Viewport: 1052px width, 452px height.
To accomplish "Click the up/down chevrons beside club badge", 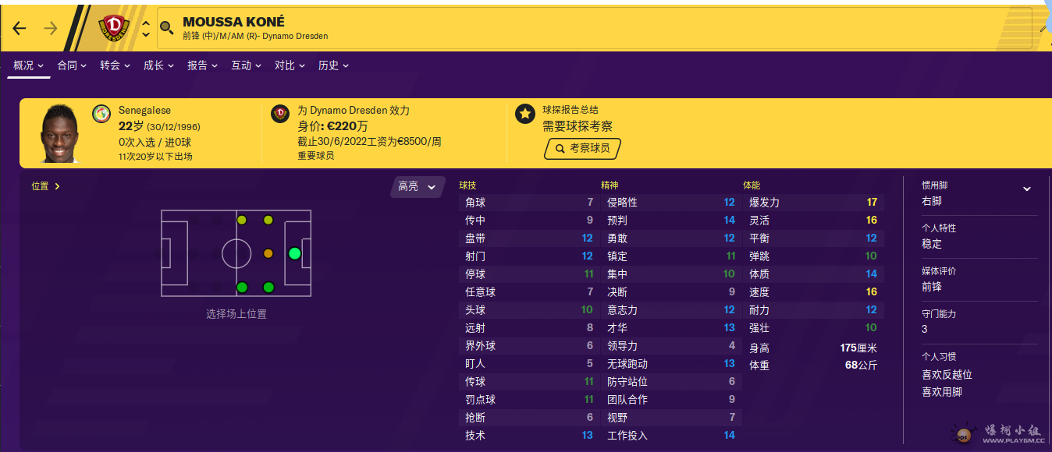I will (145, 29).
